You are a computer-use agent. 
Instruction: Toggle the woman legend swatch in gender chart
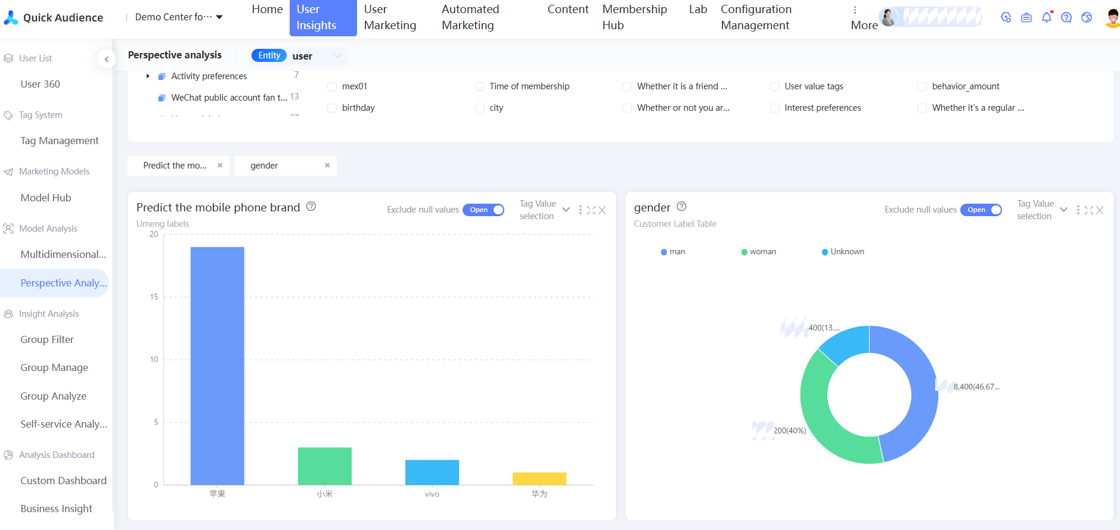pos(744,252)
